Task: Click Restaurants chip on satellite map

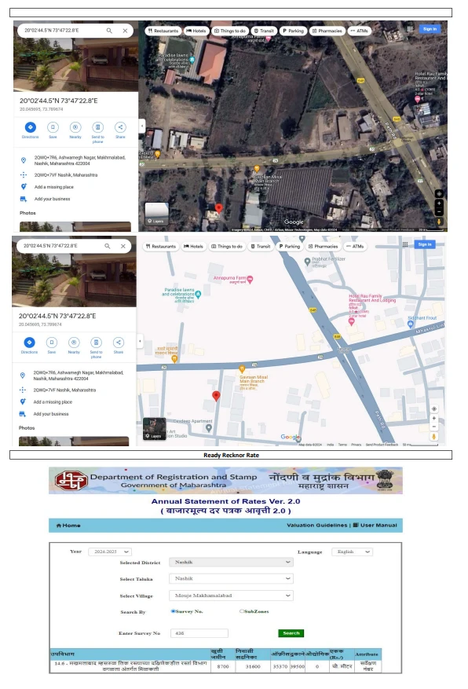Action: click(163, 31)
